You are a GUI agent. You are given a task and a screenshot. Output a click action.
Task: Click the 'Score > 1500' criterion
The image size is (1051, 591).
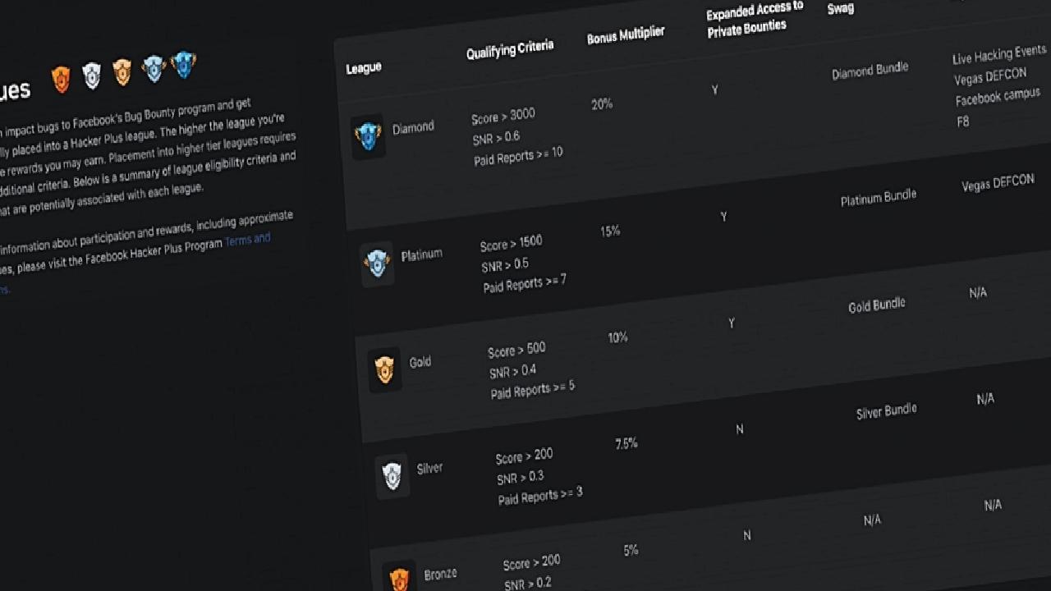[511, 244]
